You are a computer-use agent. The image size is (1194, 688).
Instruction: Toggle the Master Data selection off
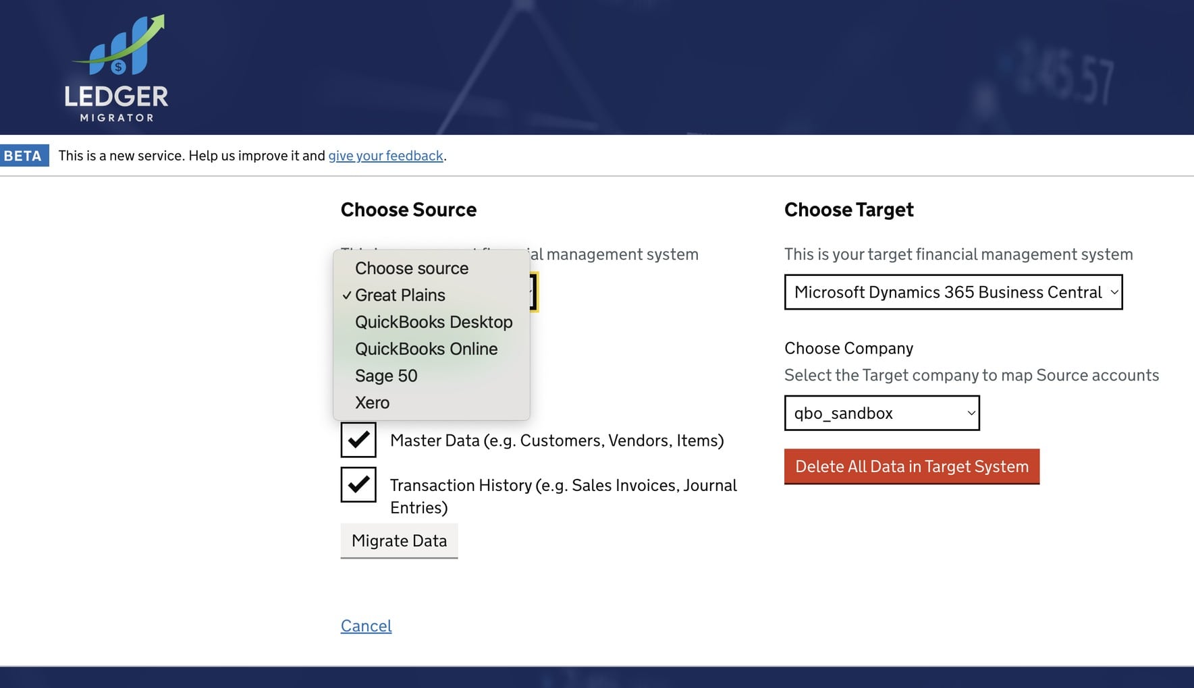coord(358,440)
